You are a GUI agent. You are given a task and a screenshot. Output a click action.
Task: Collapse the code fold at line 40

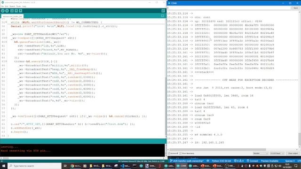pos(6,42)
